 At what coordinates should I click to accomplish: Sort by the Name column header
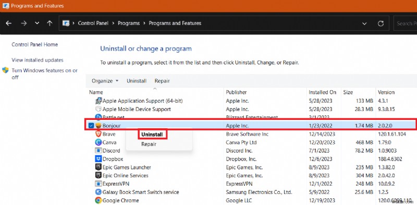click(x=96, y=92)
